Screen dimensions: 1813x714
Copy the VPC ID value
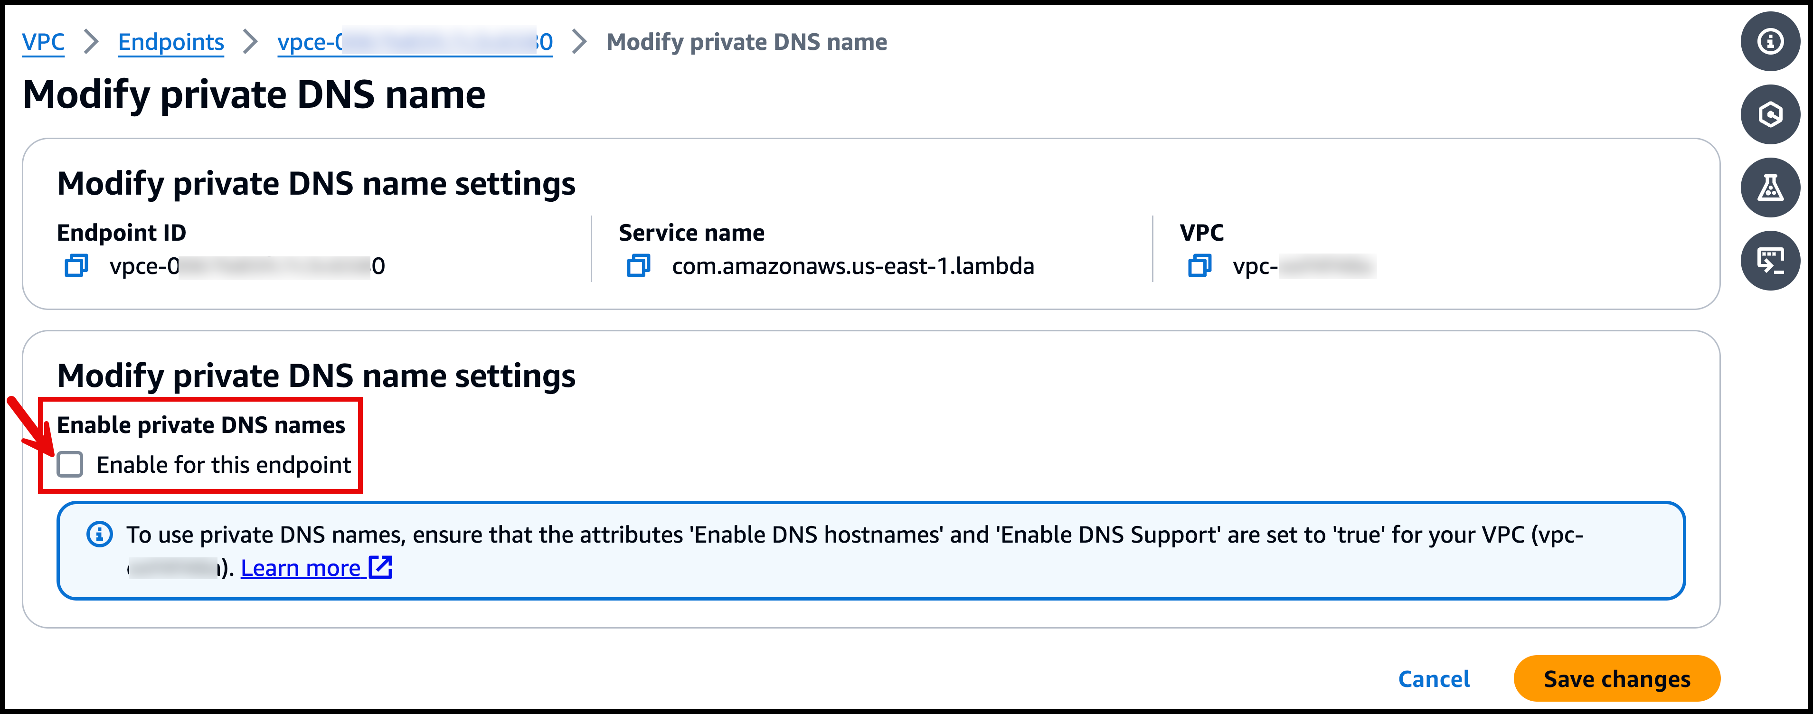[x=1200, y=266]
